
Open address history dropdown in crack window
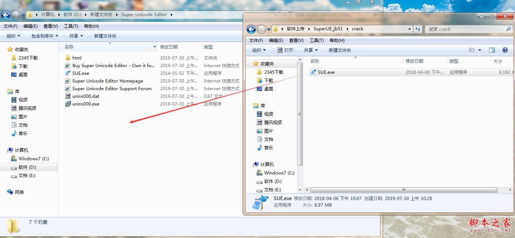tap(410, 29)
